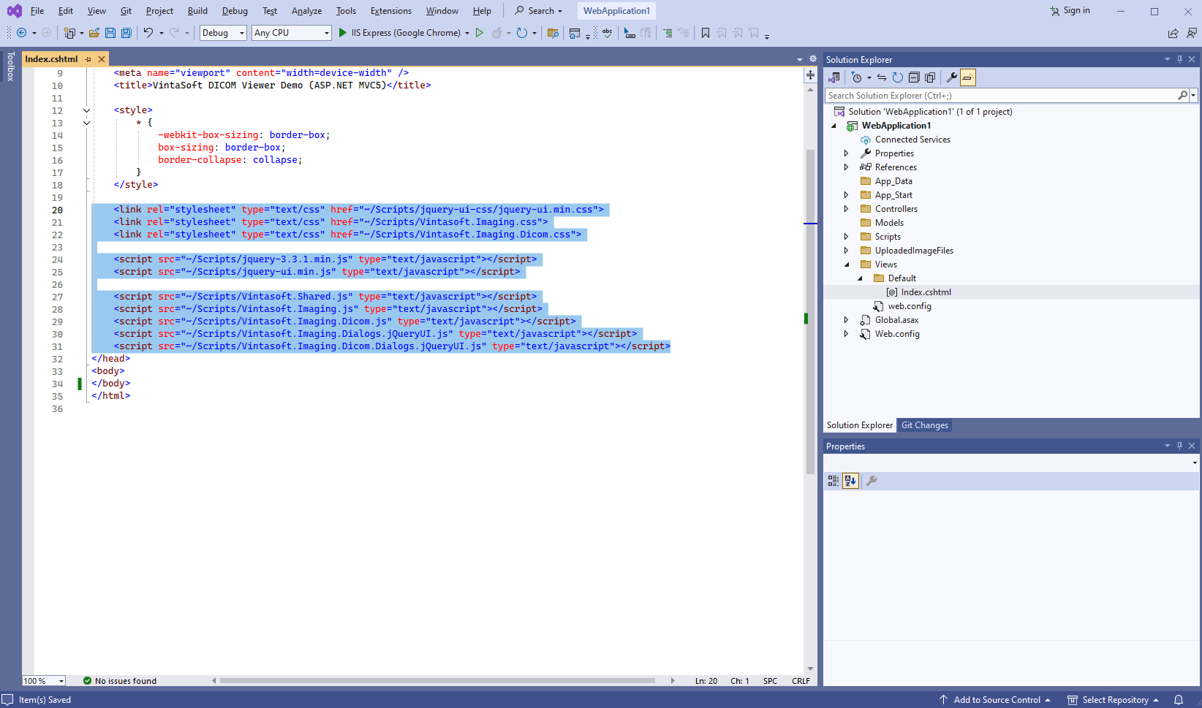Viewport: 1202px width, 708px height.
Task: Click Start Without Debugging outlined play icon
Action: (x=479, y=33)
